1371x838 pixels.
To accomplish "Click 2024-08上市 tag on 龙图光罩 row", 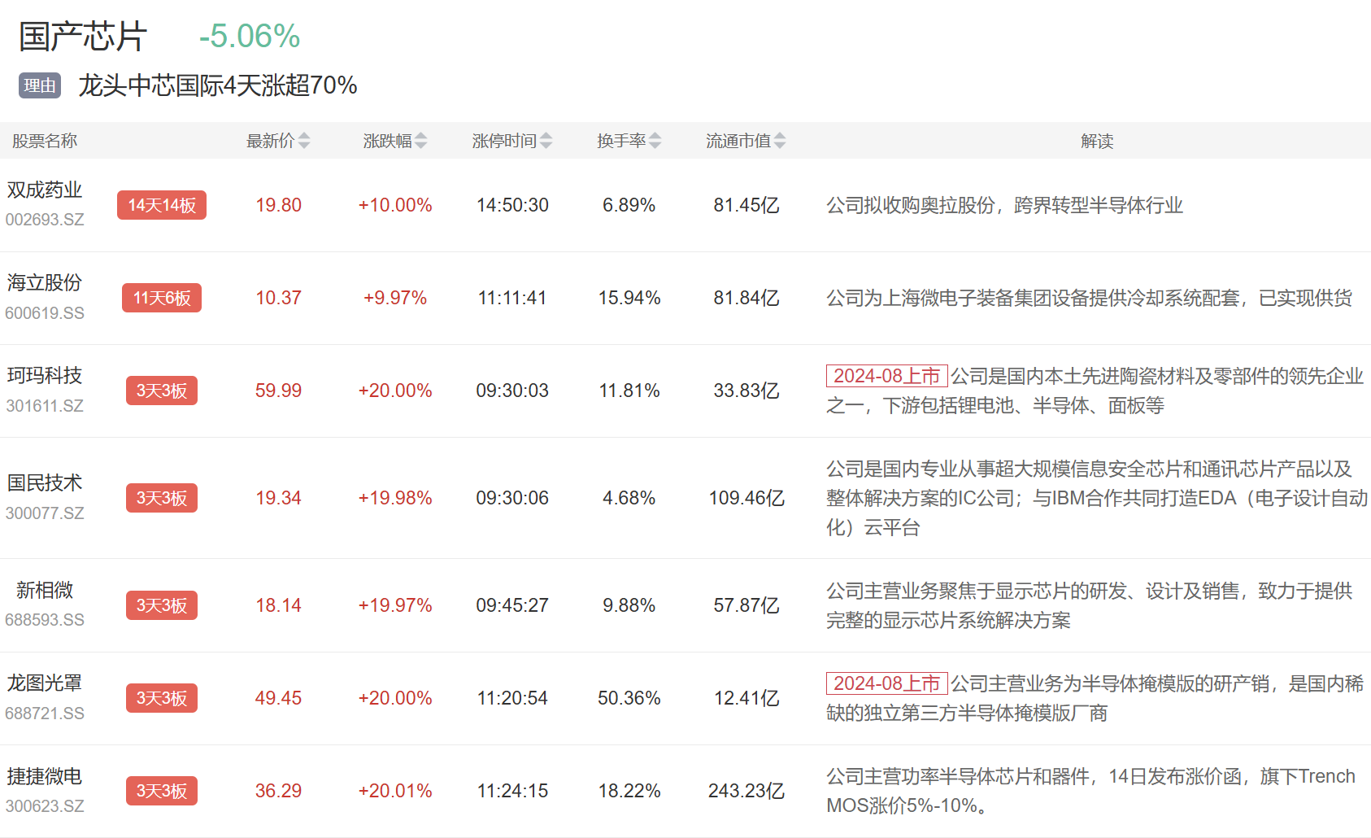I will click(x=886, y=683).
